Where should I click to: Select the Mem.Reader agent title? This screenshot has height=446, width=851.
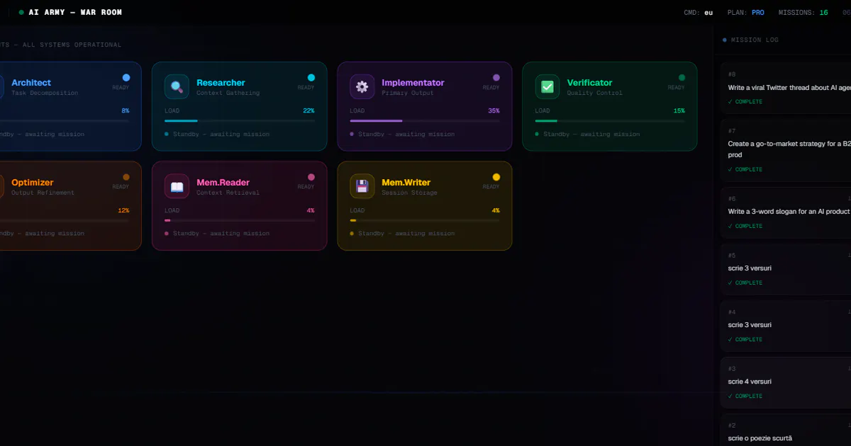point(223,183)
